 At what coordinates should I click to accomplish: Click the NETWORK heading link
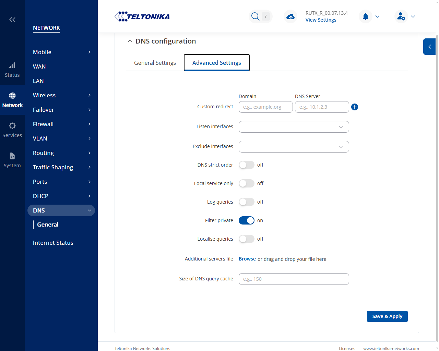point(46,28)
